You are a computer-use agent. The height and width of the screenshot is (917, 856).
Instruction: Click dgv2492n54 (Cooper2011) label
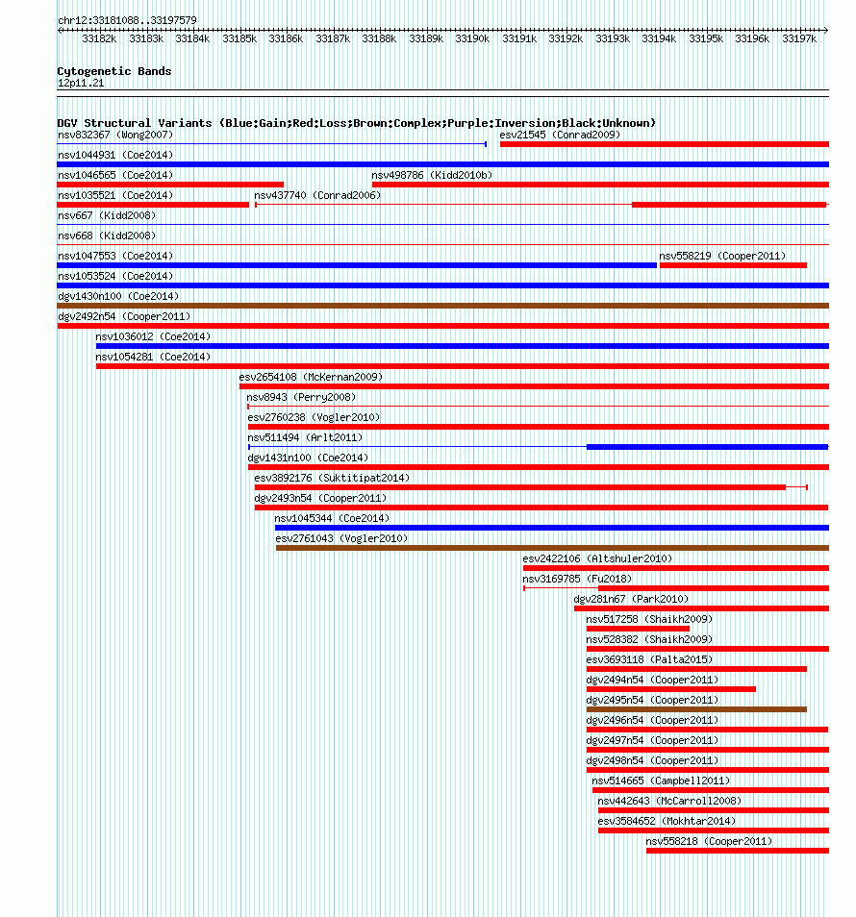click(124, 316)
